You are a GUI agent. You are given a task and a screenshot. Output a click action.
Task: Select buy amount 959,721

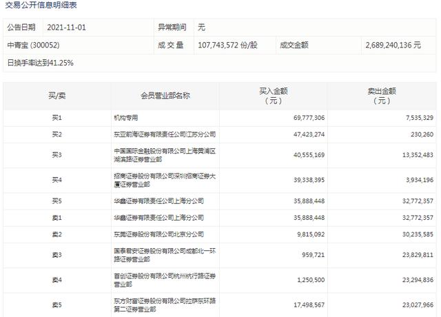[x=313, y=255]
